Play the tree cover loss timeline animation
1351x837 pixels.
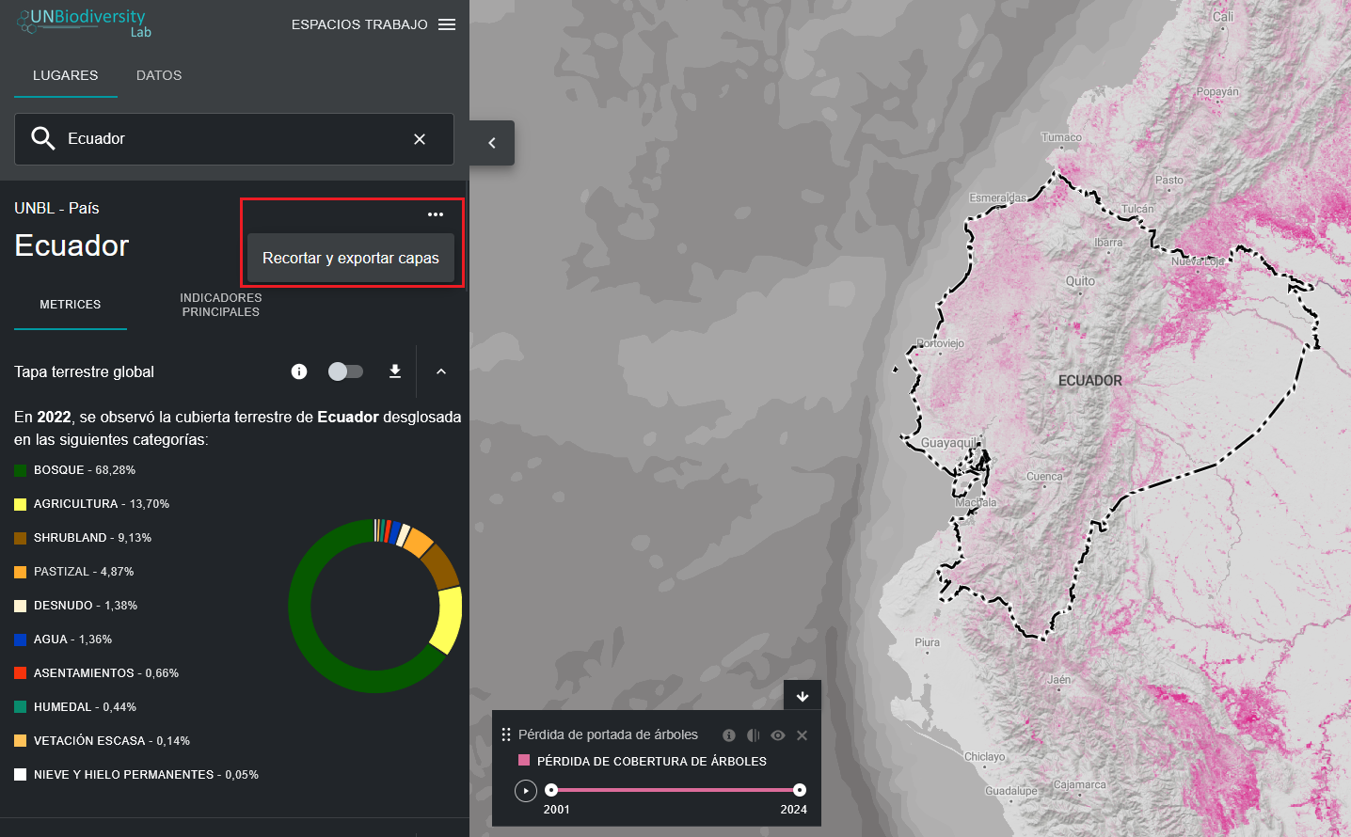[526, 791]
